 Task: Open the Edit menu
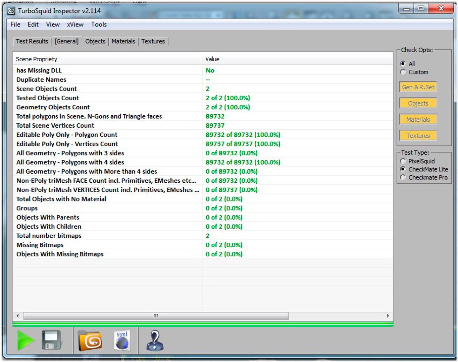[x=33, y=24]
